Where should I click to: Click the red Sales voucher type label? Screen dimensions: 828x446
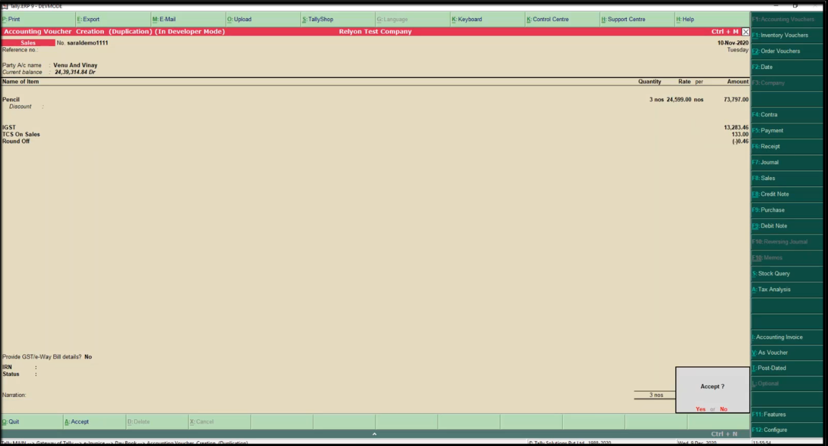tap(28, 43)
